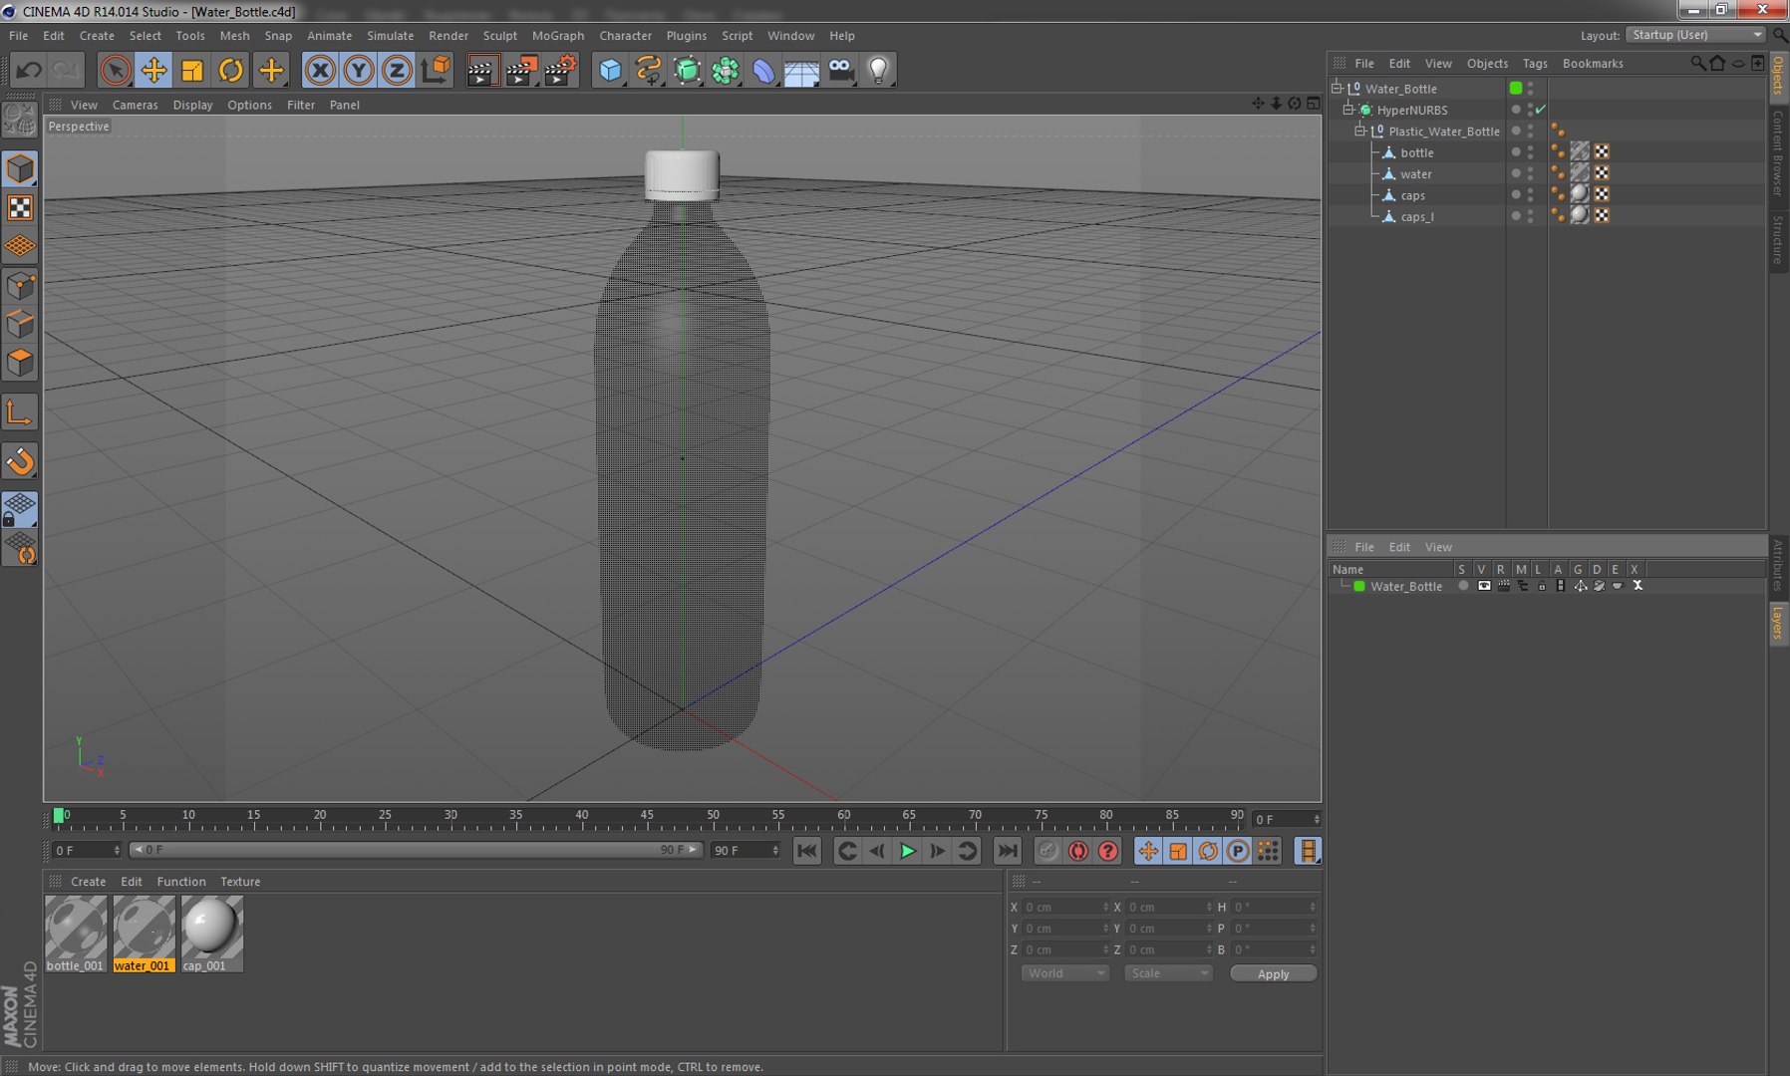Open the MoGraph menu

pos(558,36)
